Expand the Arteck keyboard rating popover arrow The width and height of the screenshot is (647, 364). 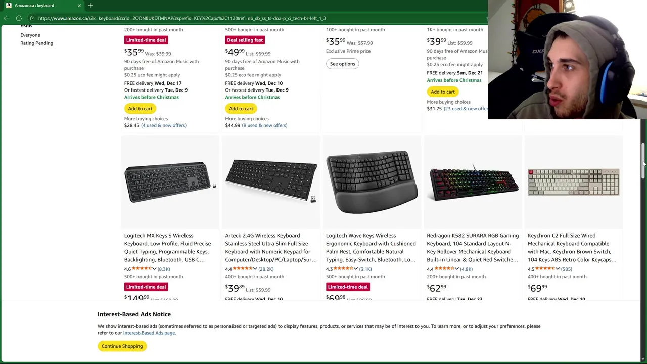256,269
